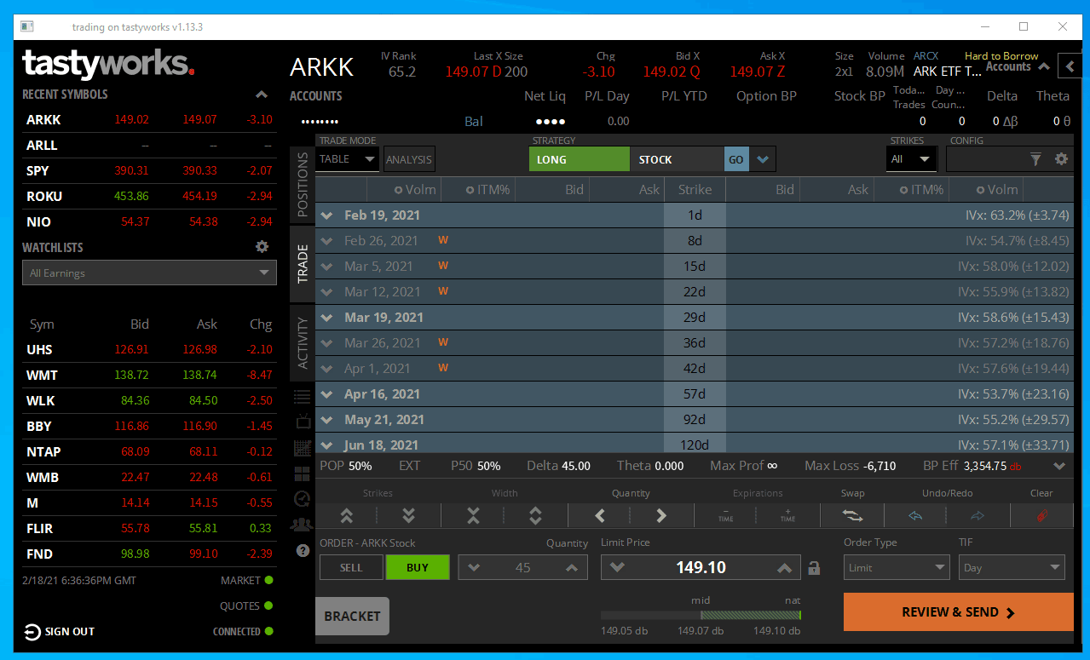
Task: Collapse the Accounts header chevron
Action: coord(1043,66)
